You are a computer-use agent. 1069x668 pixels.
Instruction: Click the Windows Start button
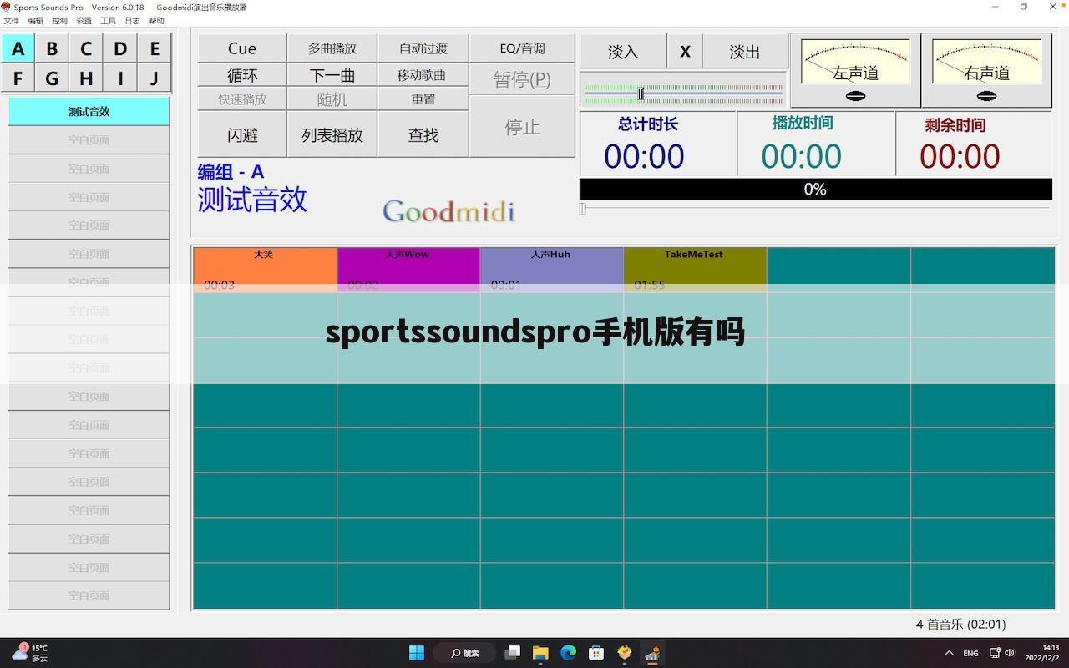pos(417,653)
